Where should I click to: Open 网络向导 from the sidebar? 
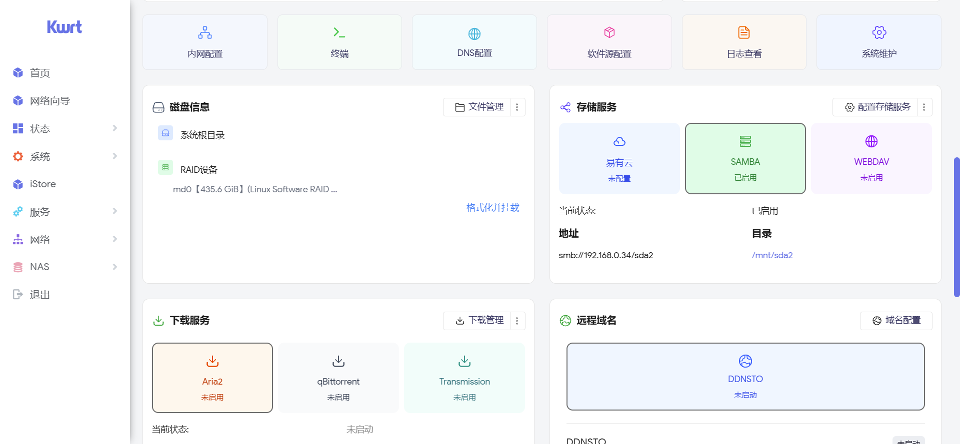(50, 101)
